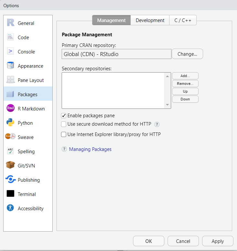Open R Markdown settings via Rmd icon
The height and width of the screenshot is (251, 237).
11,108
